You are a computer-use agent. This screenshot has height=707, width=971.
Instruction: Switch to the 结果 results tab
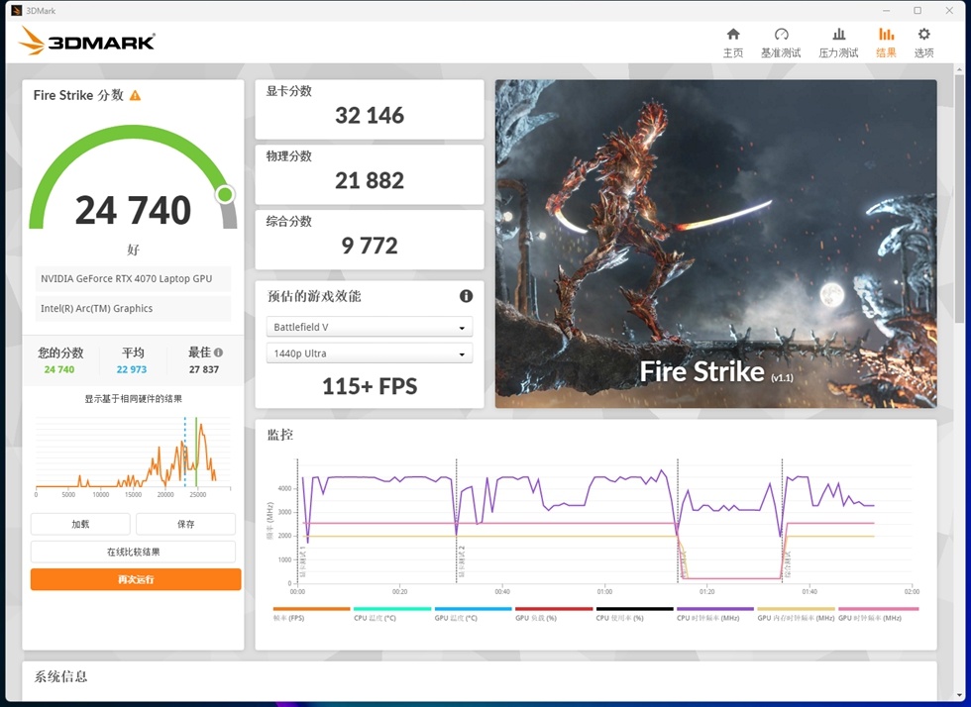pyautogui.click(x=886, y=43)
